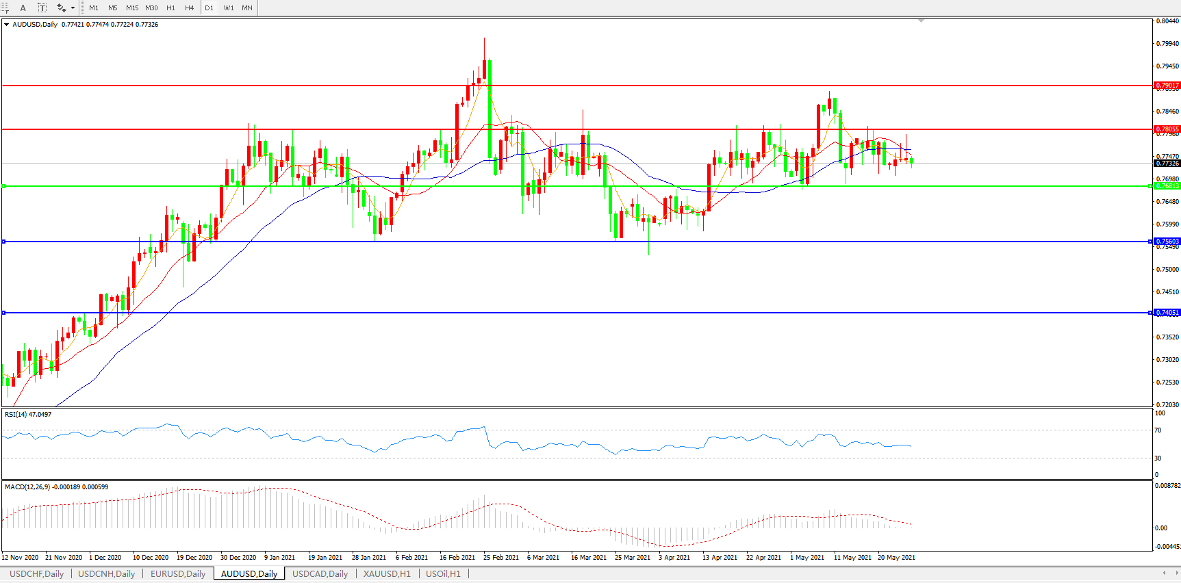Click the red 0.79017 price level label

coord(1167,86)
